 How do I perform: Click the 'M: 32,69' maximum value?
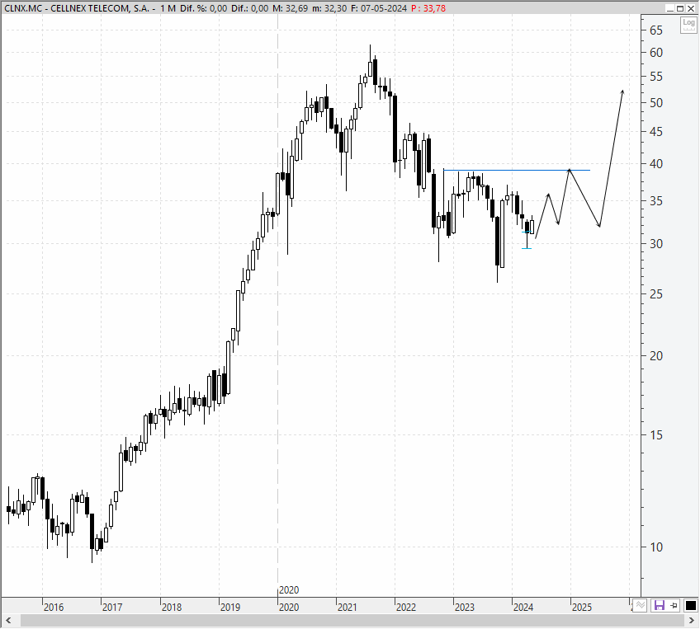click(x=291, y=8)
